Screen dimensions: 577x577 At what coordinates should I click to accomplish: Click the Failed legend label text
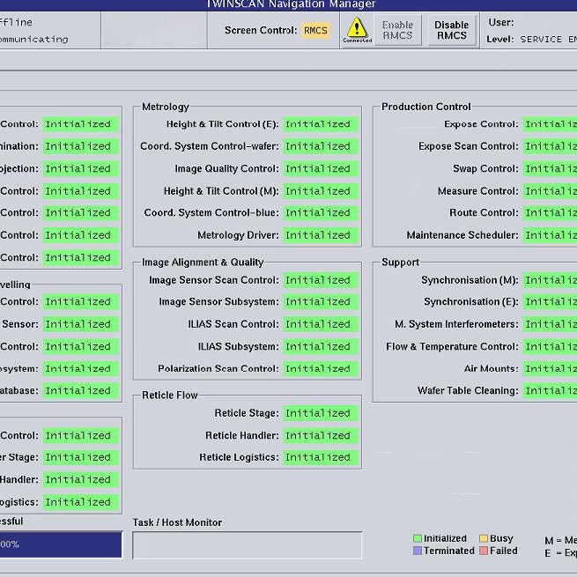point(504,551)
